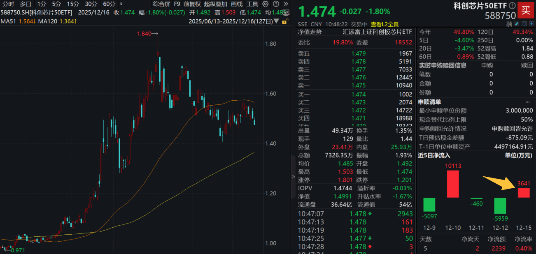
Task: Toggle the lock icon beside the date range
Action: [284, 21]
